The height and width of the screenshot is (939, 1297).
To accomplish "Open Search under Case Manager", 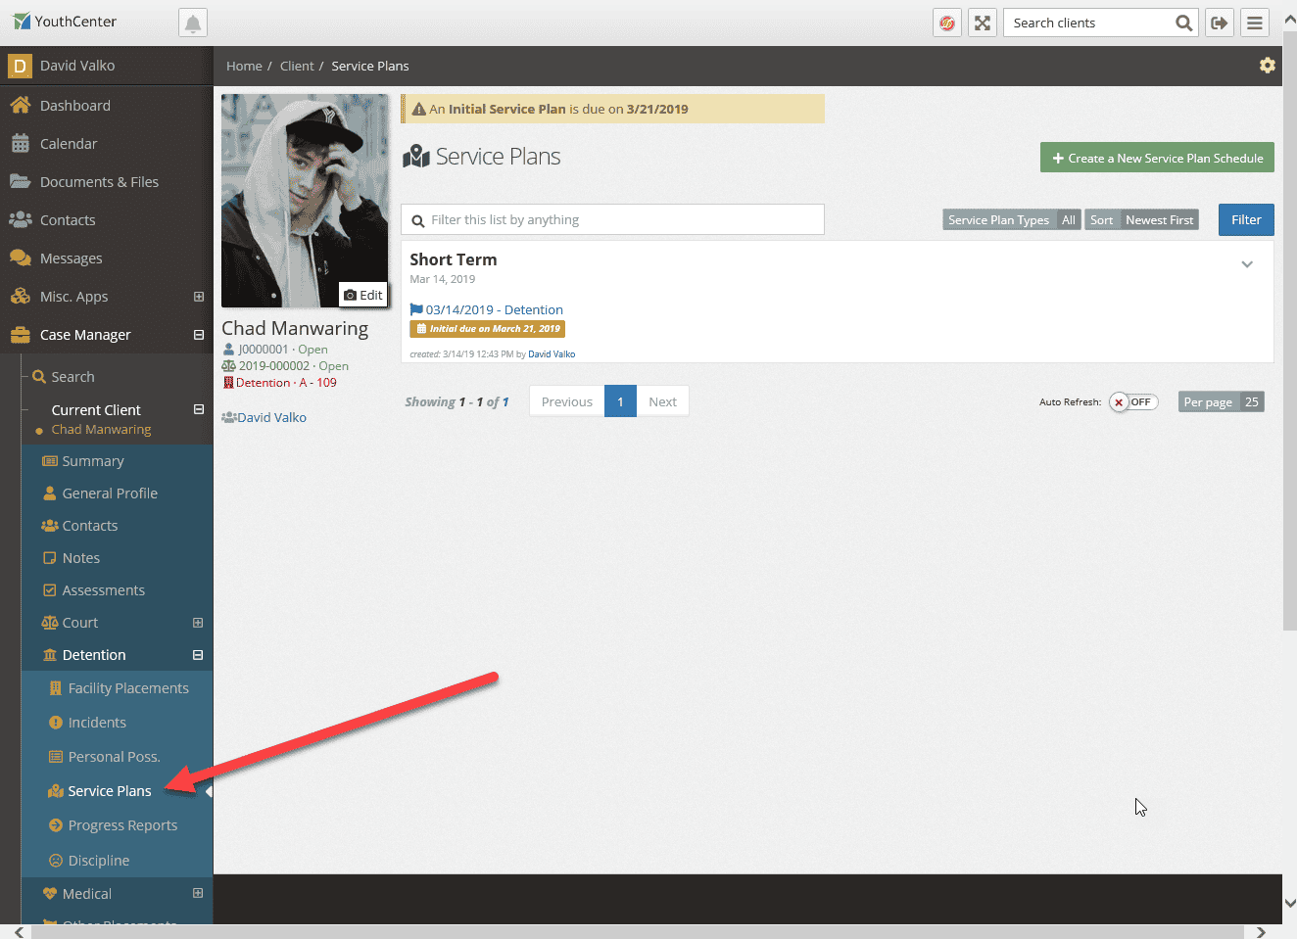I will [72, 377].
